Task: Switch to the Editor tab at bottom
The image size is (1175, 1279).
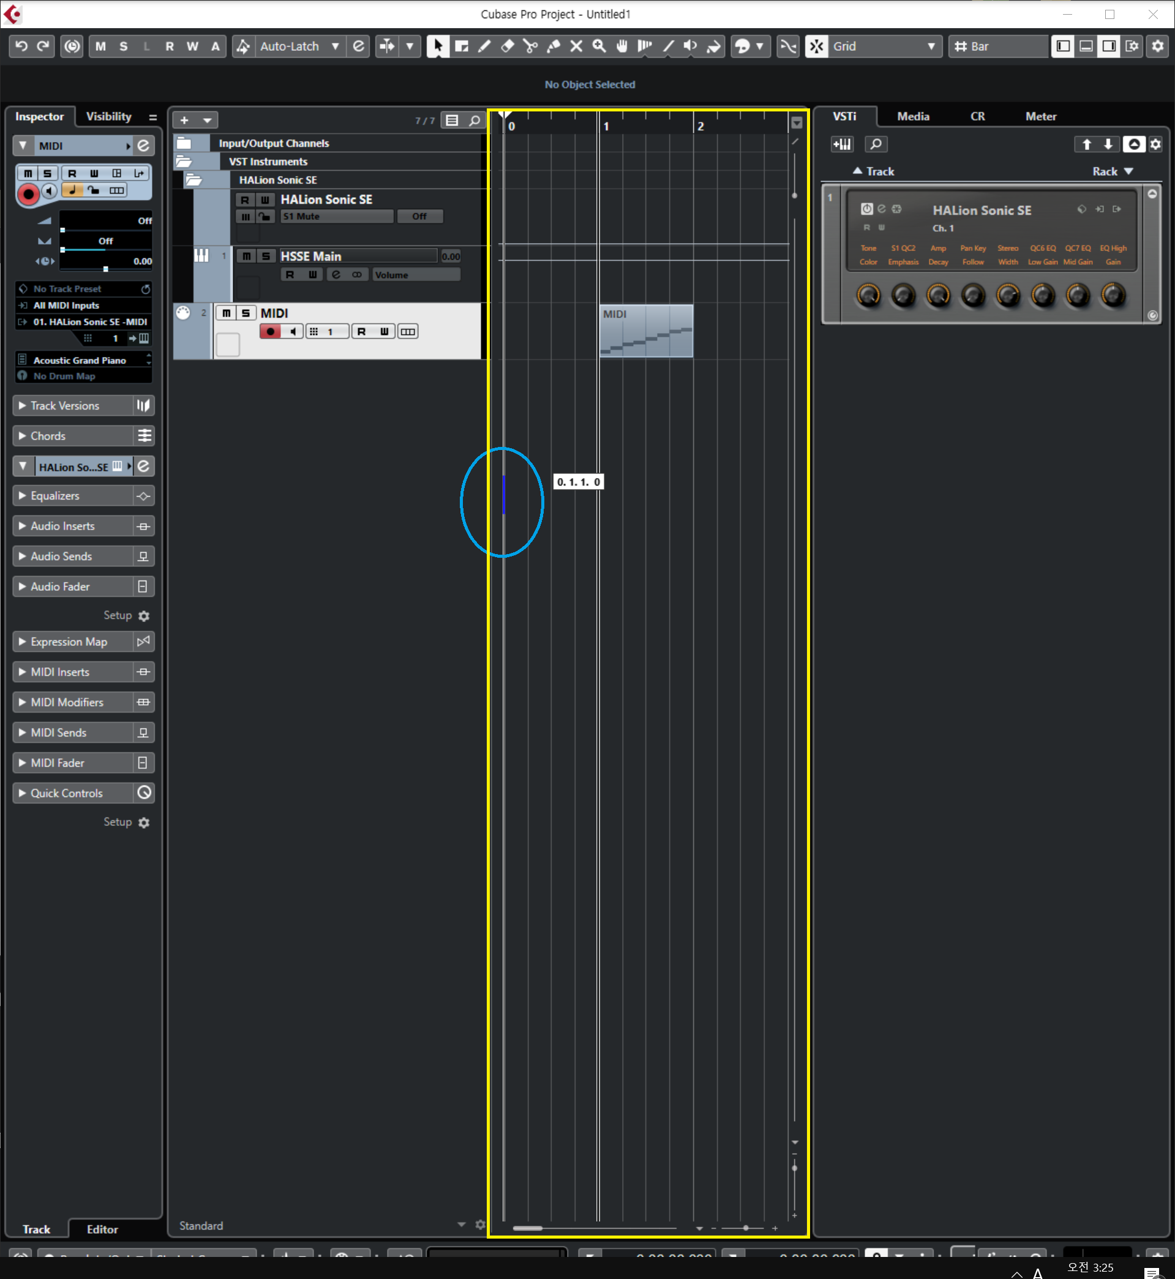Action: coord(102,1229)
